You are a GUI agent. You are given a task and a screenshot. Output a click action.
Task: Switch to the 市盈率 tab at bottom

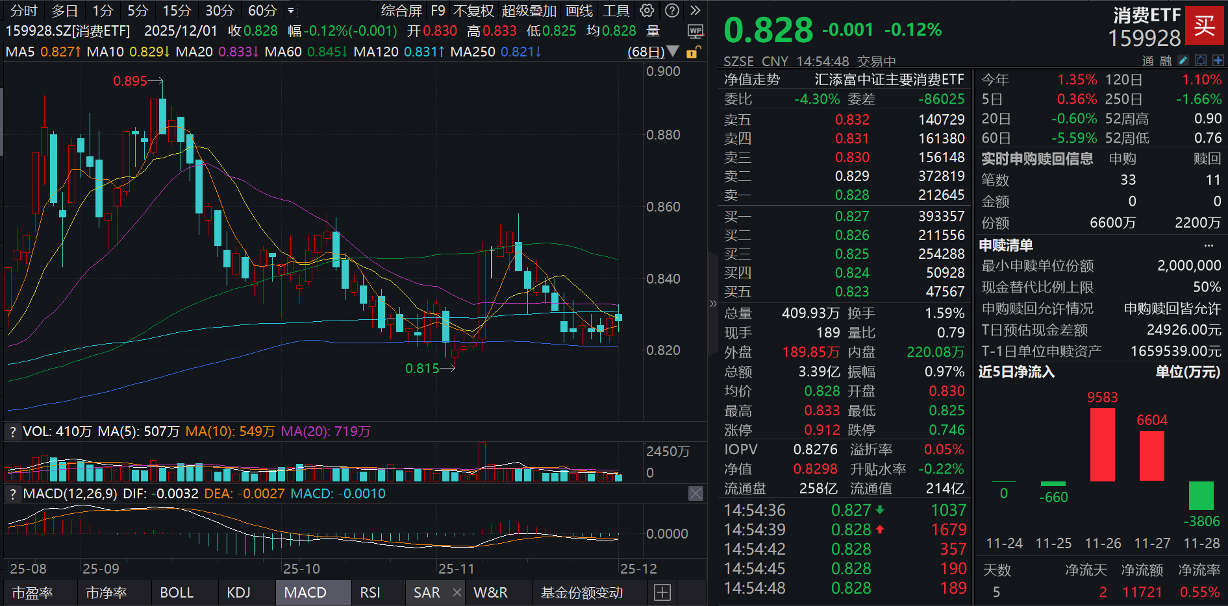tap(34, 592)
